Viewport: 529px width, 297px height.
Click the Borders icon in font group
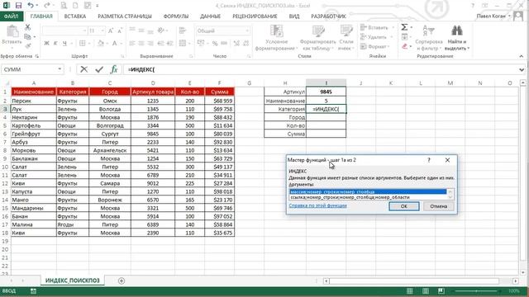tap(83, 43)
